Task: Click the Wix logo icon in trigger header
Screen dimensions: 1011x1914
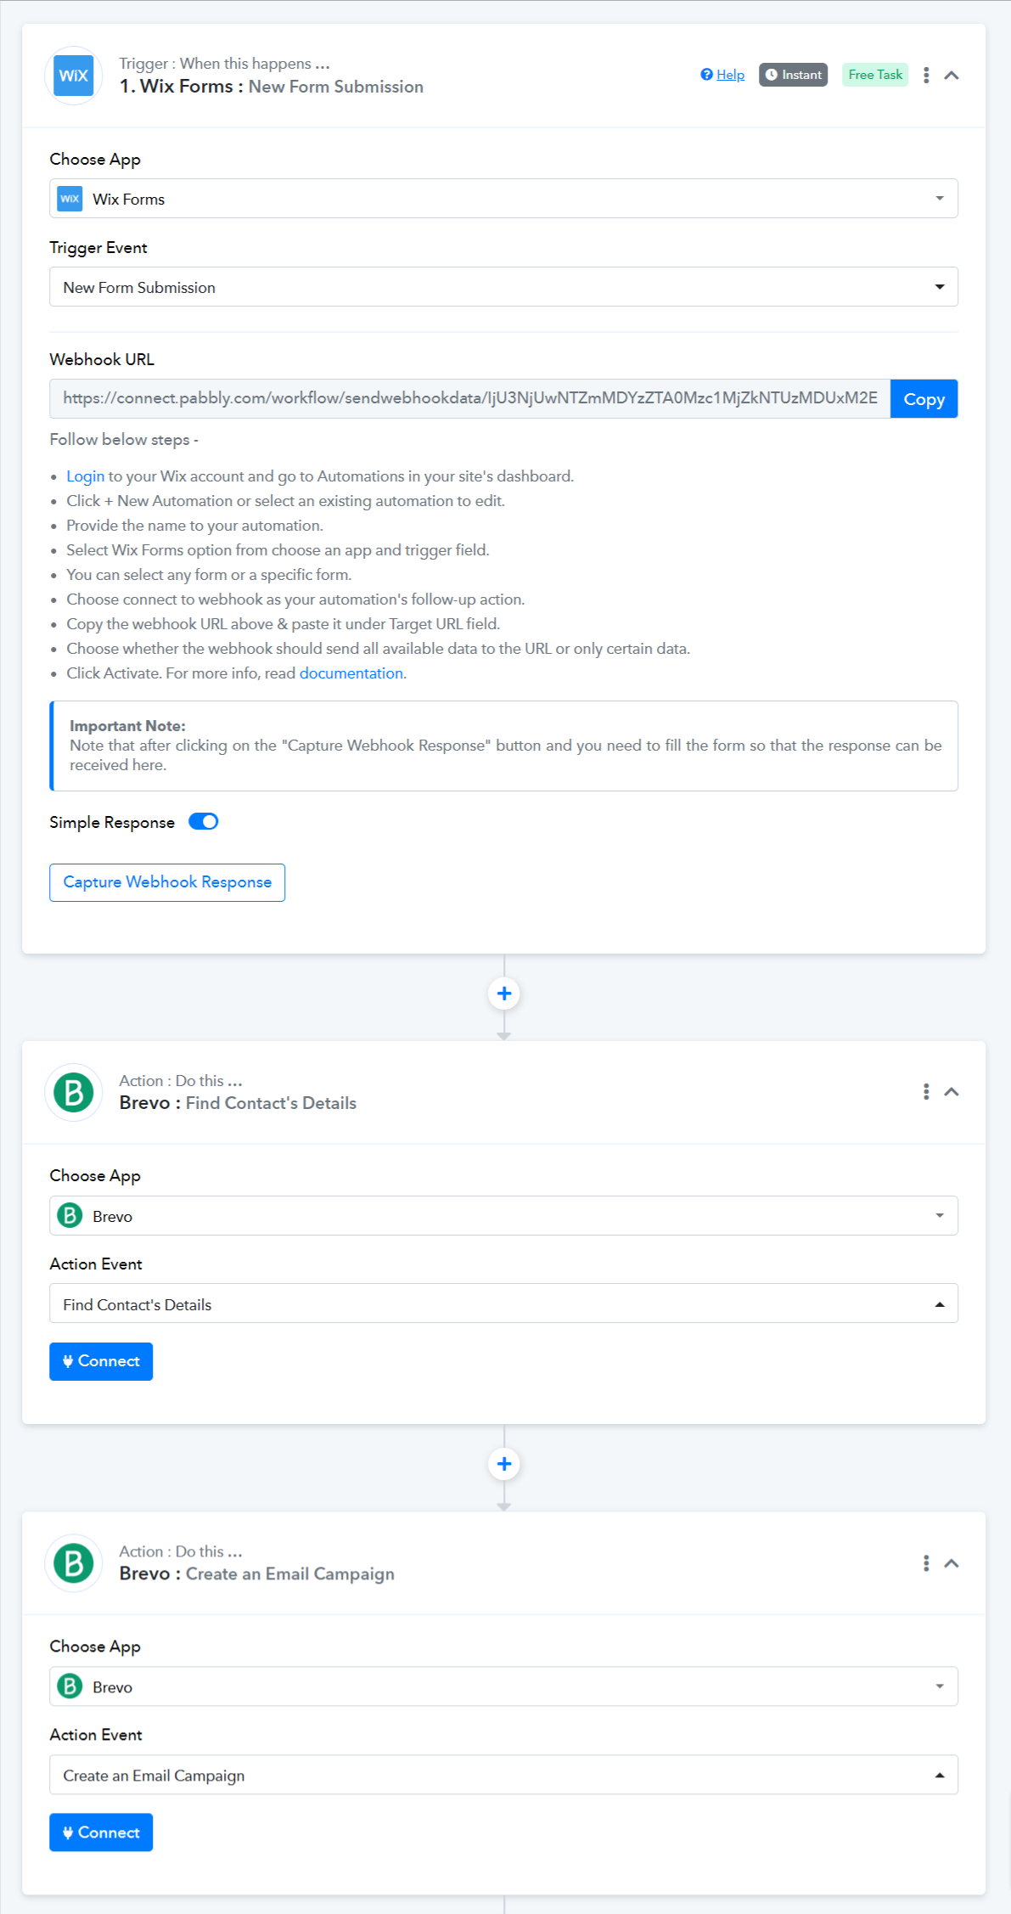Action: coord(74,76)
